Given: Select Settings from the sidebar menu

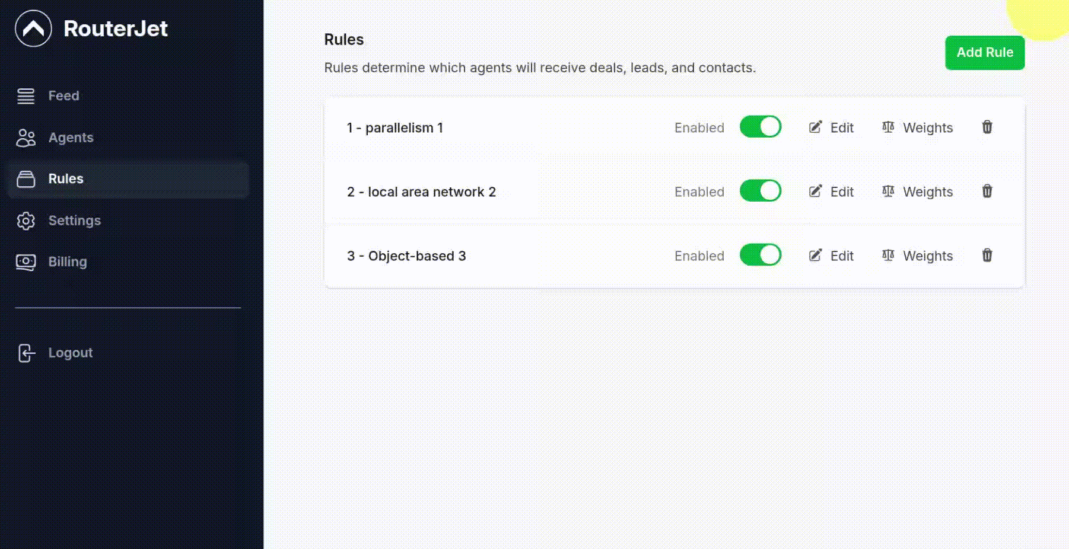Looking at the screenshot, I should point(75,221).
